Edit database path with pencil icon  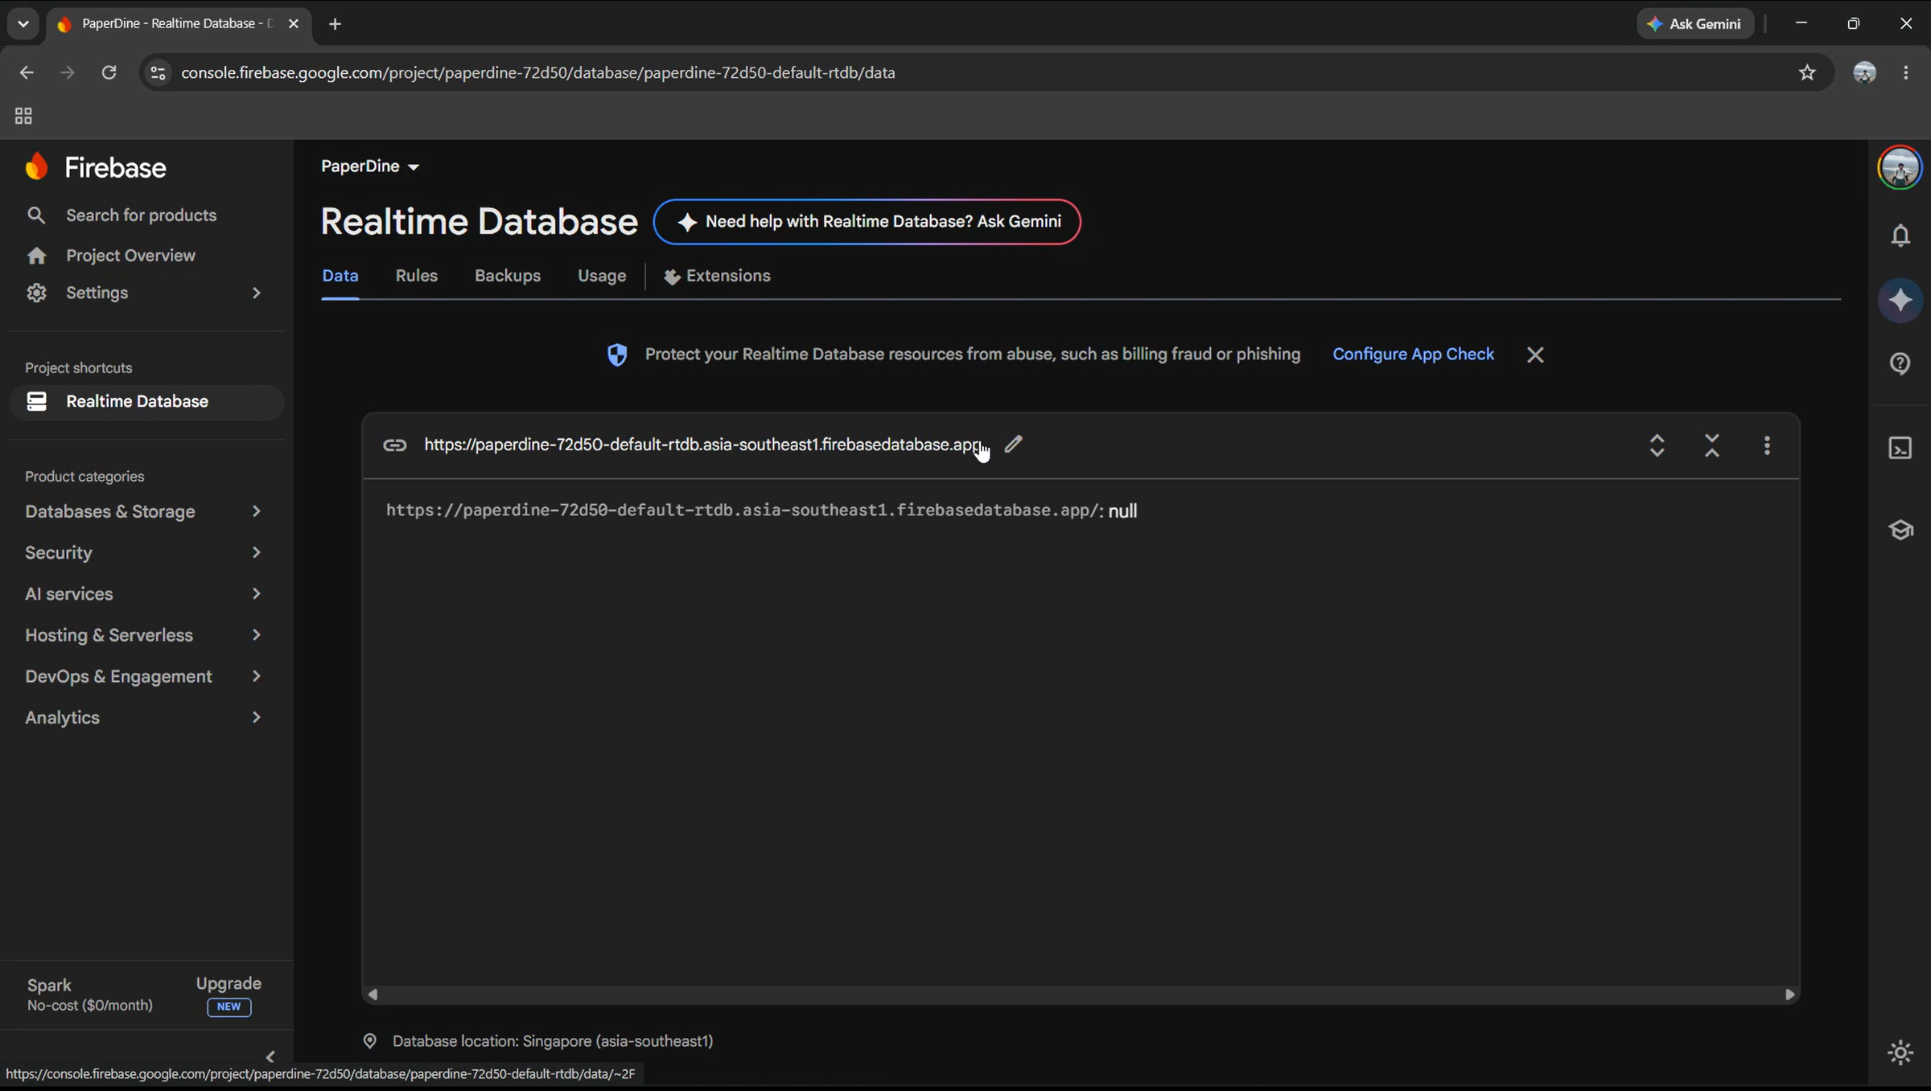tap(1013, 444)
